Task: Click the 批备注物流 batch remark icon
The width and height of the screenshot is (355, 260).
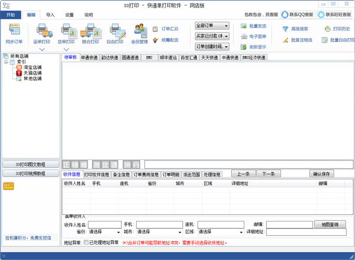Action: click(285, 40)
